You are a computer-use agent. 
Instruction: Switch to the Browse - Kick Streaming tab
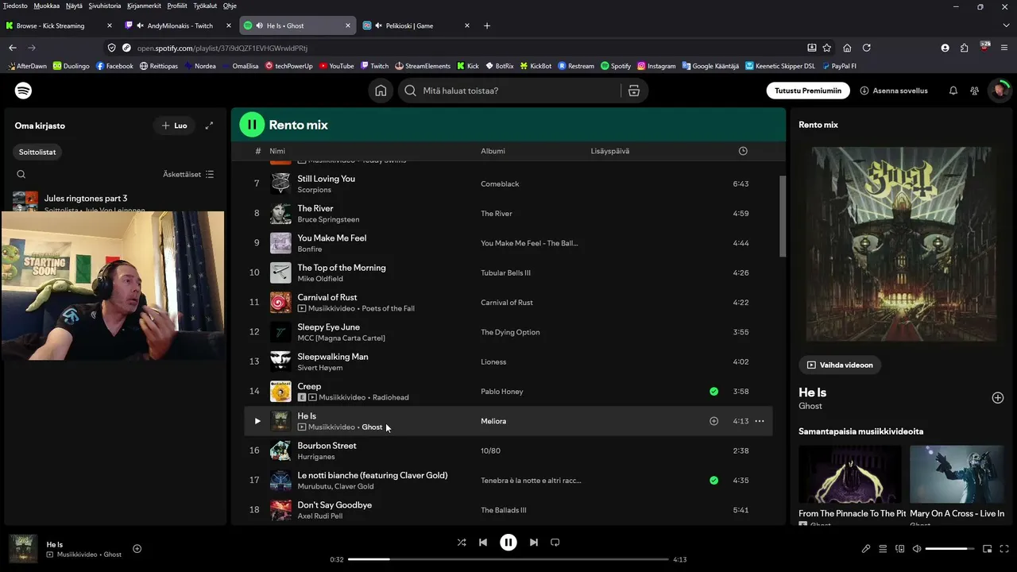click(x=60, y=25)
